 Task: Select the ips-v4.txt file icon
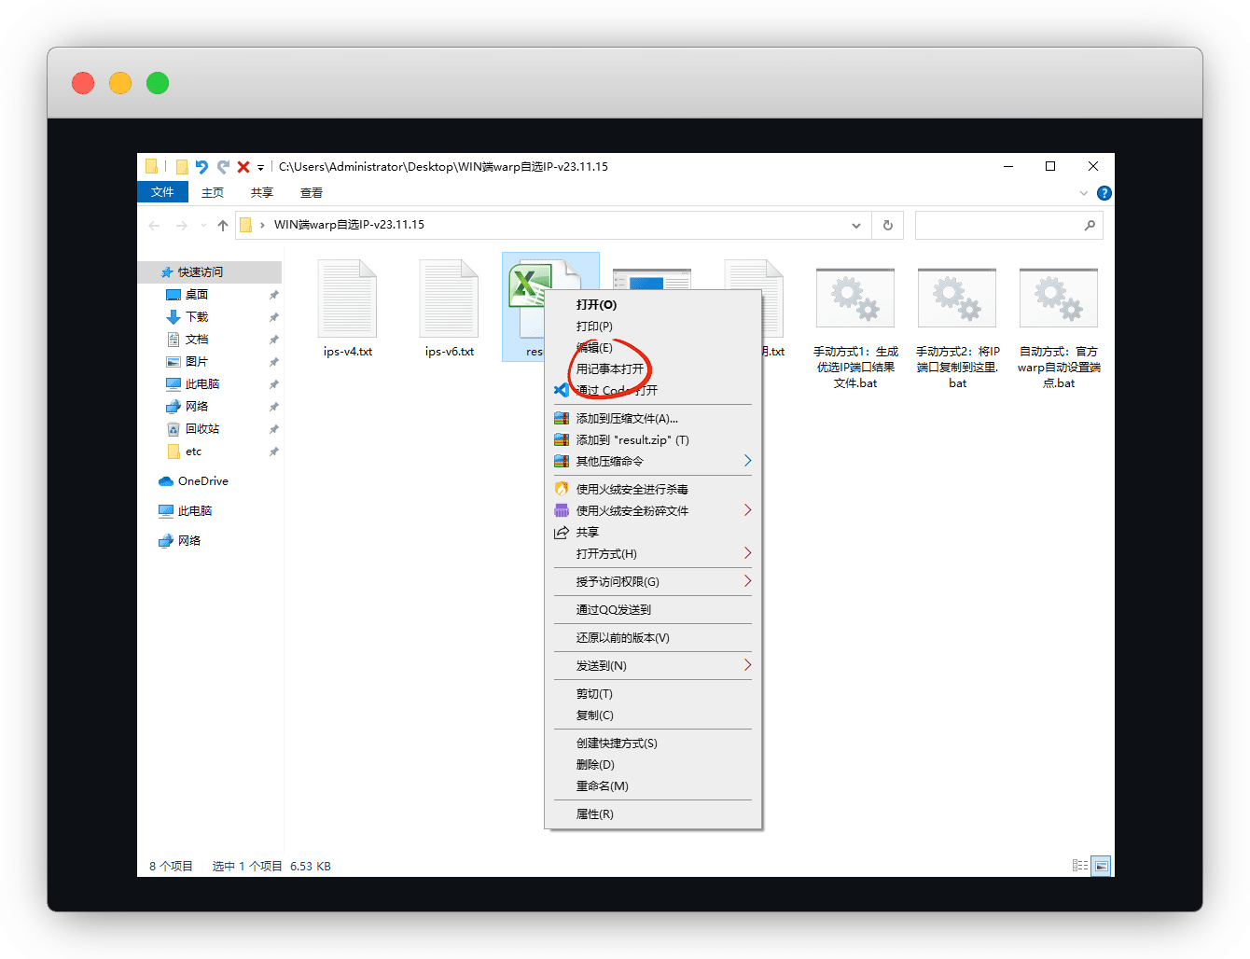coord(348,299)
